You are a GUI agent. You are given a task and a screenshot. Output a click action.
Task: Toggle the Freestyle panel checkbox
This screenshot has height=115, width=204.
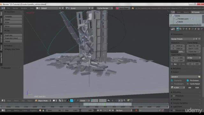click(174, 96)
